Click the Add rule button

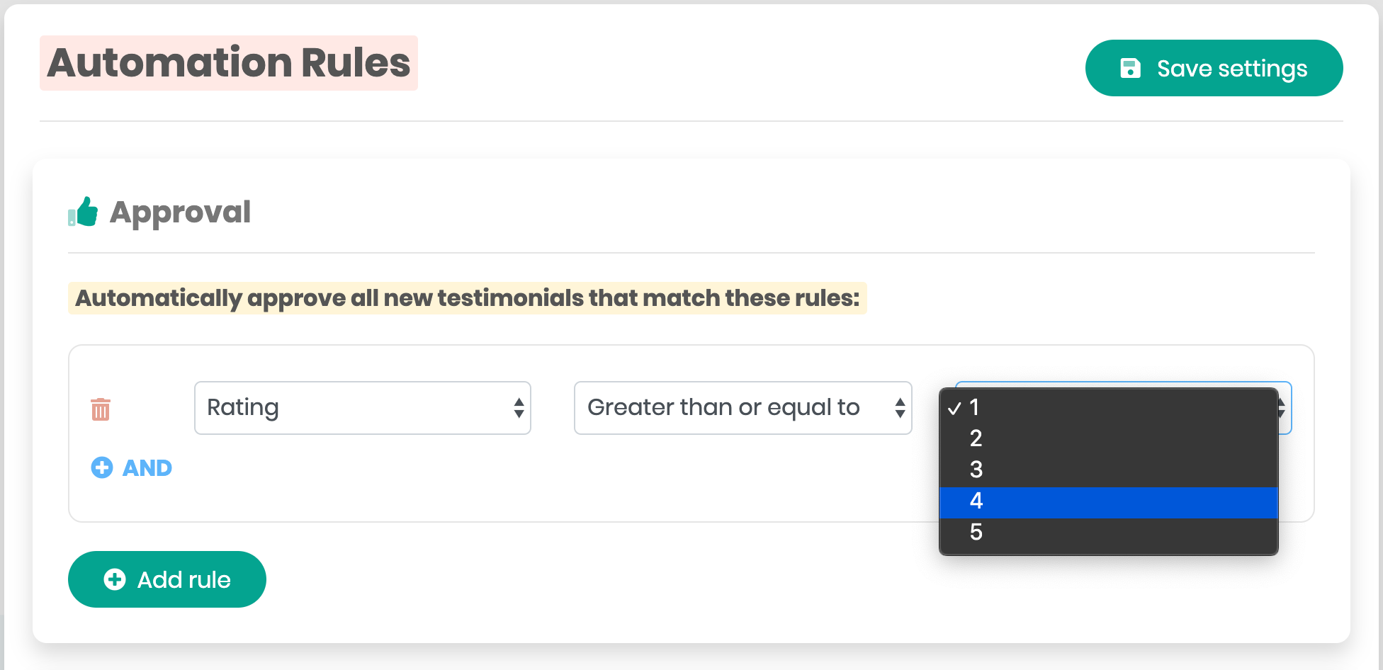[167, 579]
